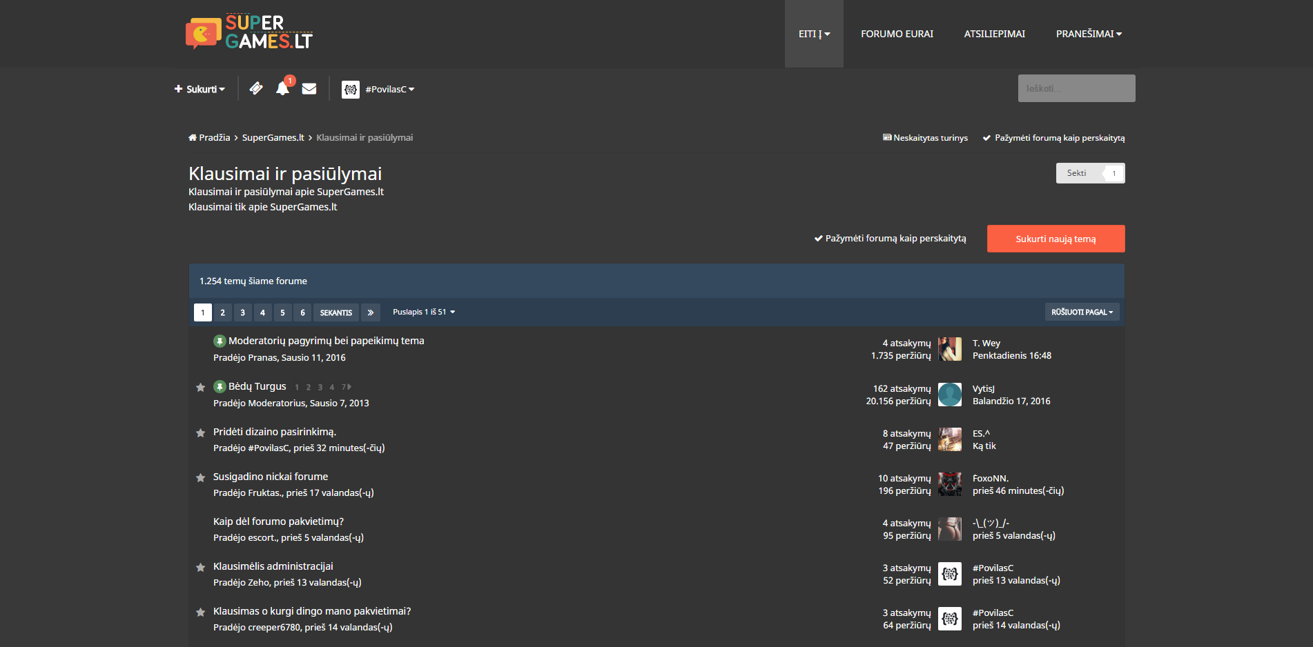This screenshot has width=1313, height=647.
Task: Mark forum read beside Sukurti naują temą
Action: tap(890, 239)
